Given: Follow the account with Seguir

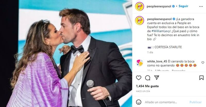Looking at the screenshot, I should tap(183, 6).
